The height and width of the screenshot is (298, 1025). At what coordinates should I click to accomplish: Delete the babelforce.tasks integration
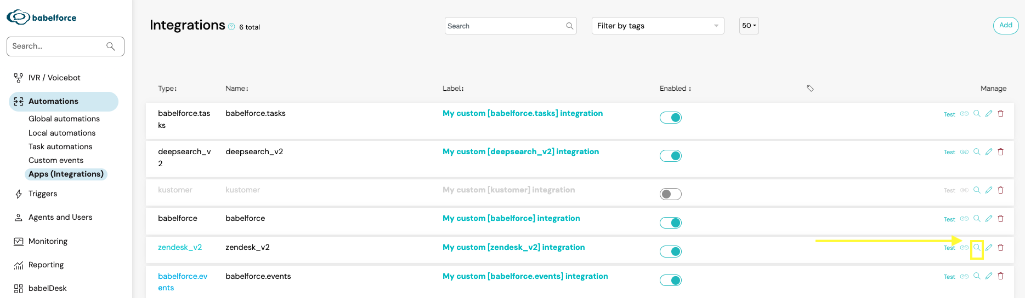click(x=1000, y=114)
